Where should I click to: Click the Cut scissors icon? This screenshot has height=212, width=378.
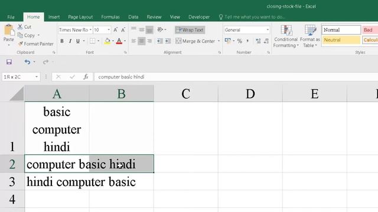20,26
